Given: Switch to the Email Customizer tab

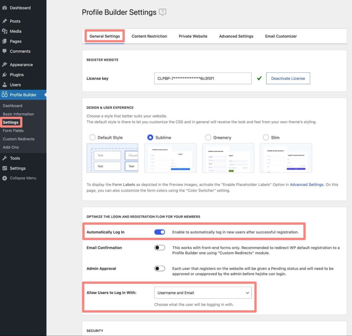Looking at the screenshot, I should click(281, 36).
